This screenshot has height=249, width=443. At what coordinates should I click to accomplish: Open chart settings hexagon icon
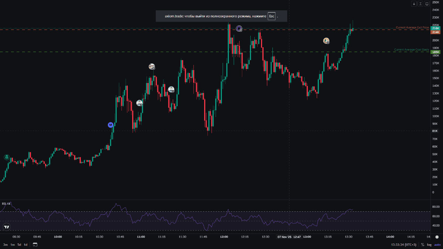point(437,237)
